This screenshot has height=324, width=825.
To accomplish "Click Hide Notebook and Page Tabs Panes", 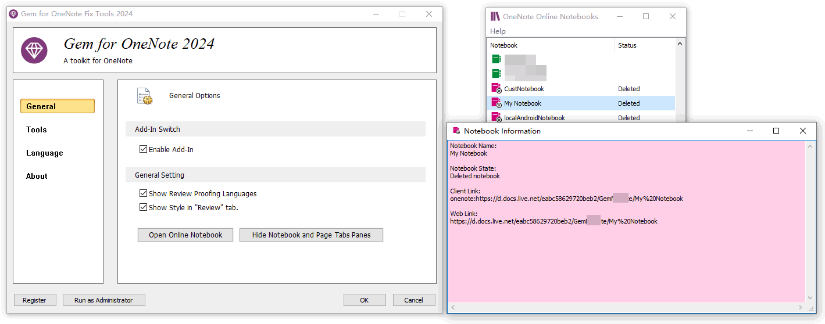I will (311, 235).
